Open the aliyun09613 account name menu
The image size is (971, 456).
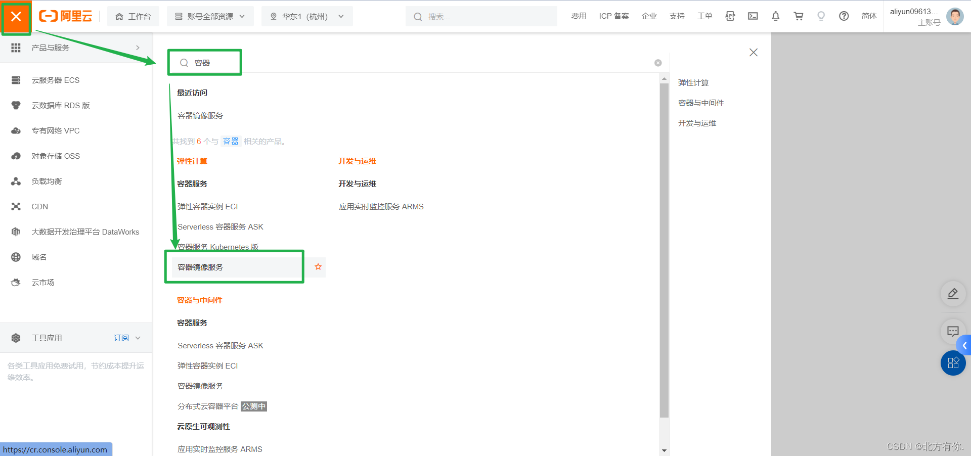pyautogui.click(x=913, y=12)
